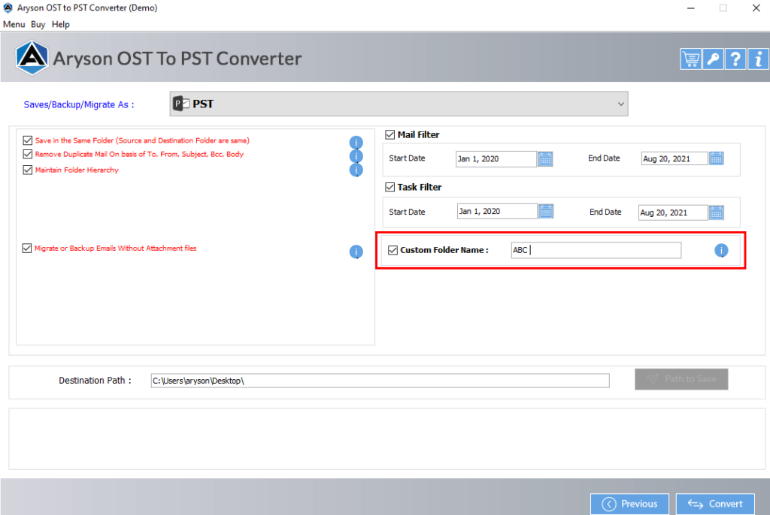770x515 pixels.
Task: Expand the Saves/Backup/Migrate As PST dropdown
Action: pyautogui.click(x=399, y=104)
